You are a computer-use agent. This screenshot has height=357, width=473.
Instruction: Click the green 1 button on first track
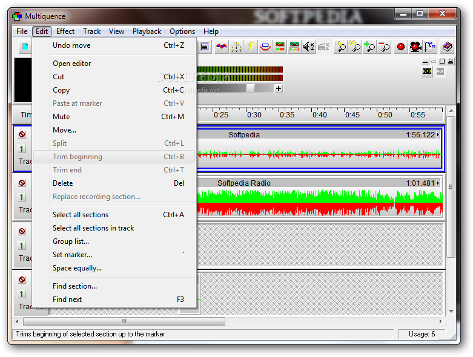coord(22,149)
